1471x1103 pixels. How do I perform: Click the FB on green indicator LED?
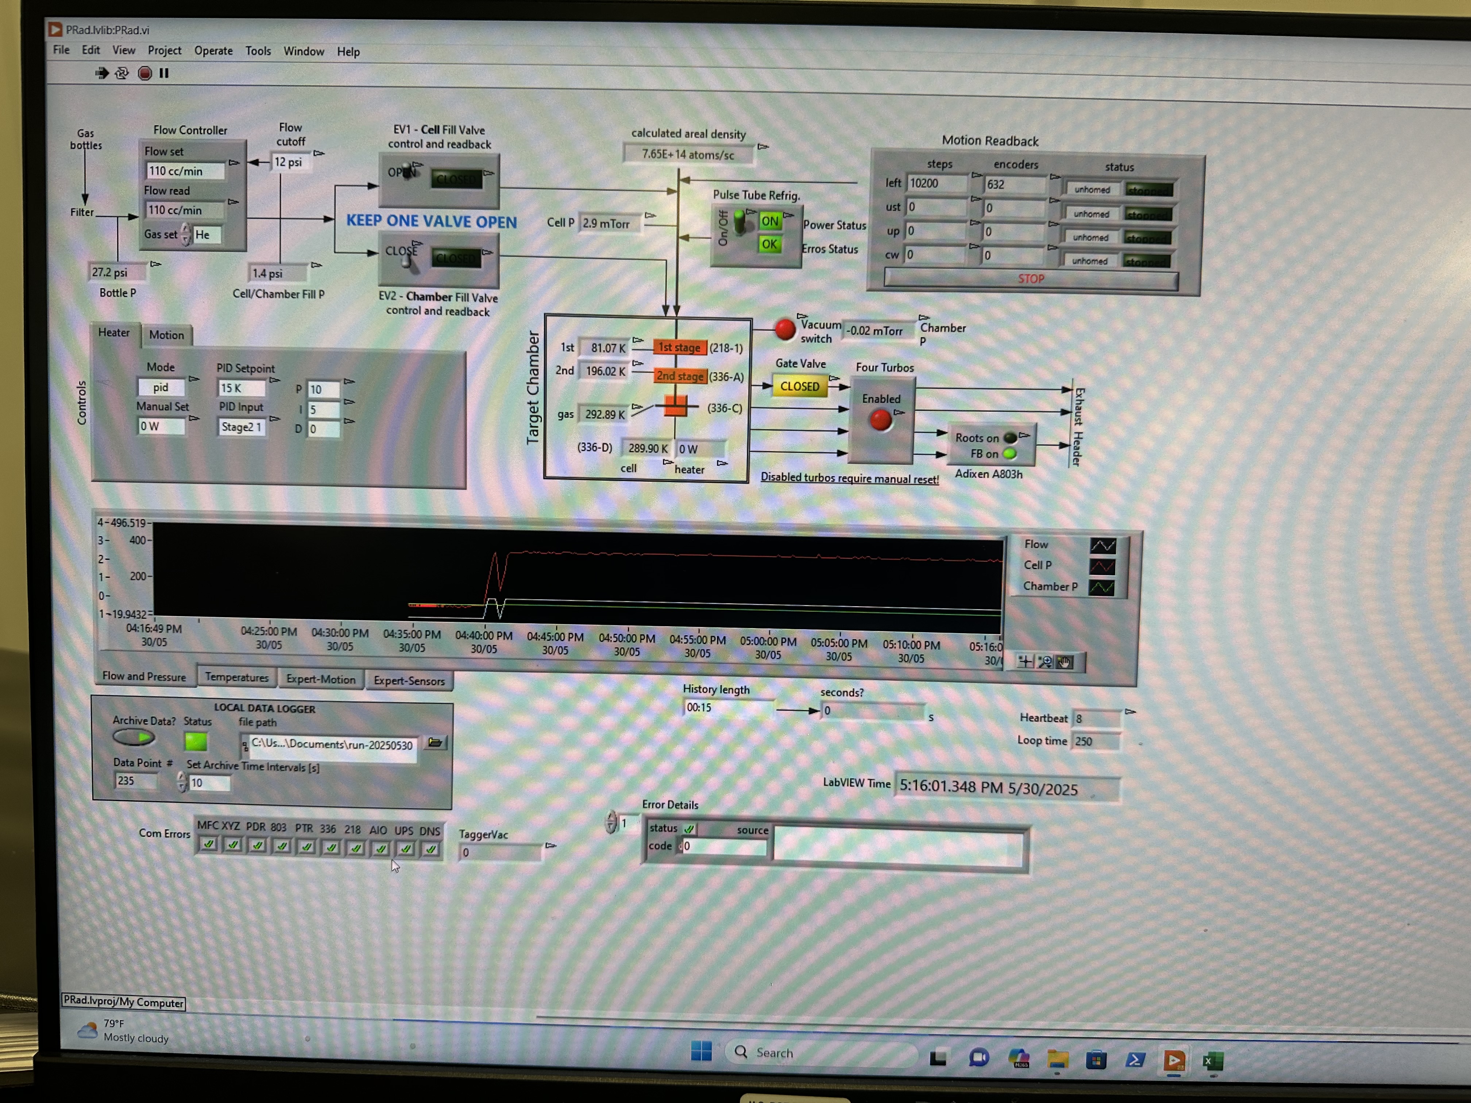pyautogui.click(x=1009, y=454)
